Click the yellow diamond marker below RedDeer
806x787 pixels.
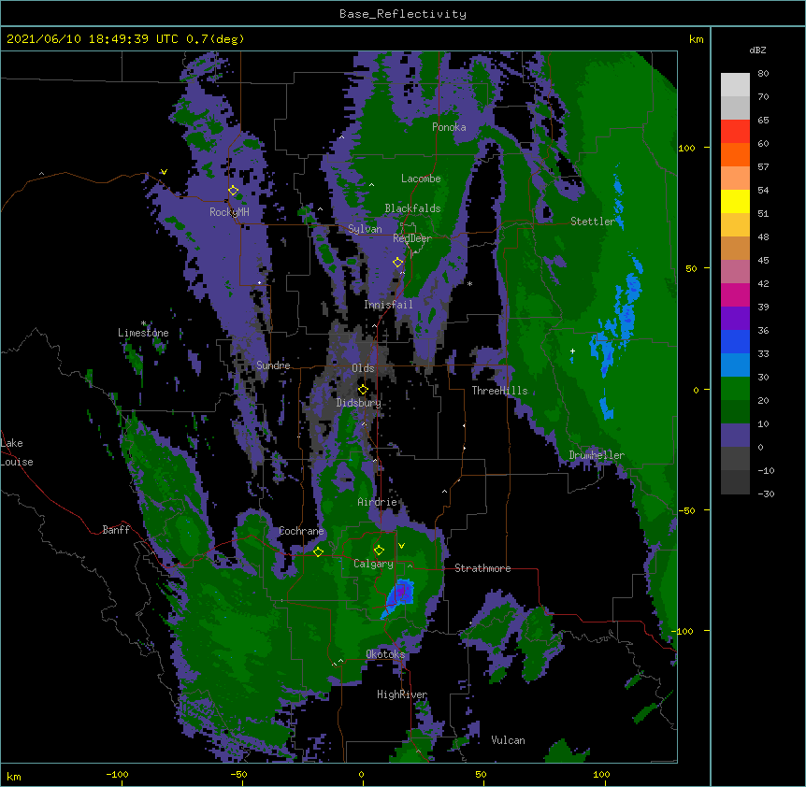397,262
